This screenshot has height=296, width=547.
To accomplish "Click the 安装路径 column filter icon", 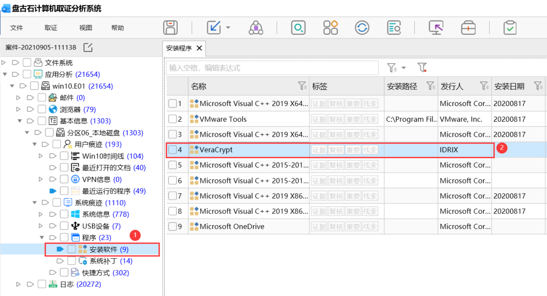I will click(x=431, y=86).
